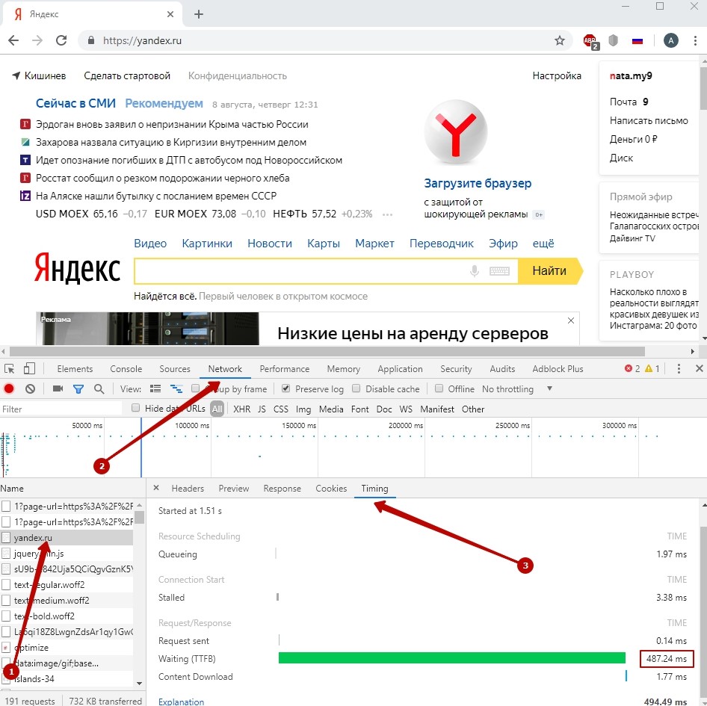Click the network Filter text field
The image size is (707, 706).
[61, 409]
